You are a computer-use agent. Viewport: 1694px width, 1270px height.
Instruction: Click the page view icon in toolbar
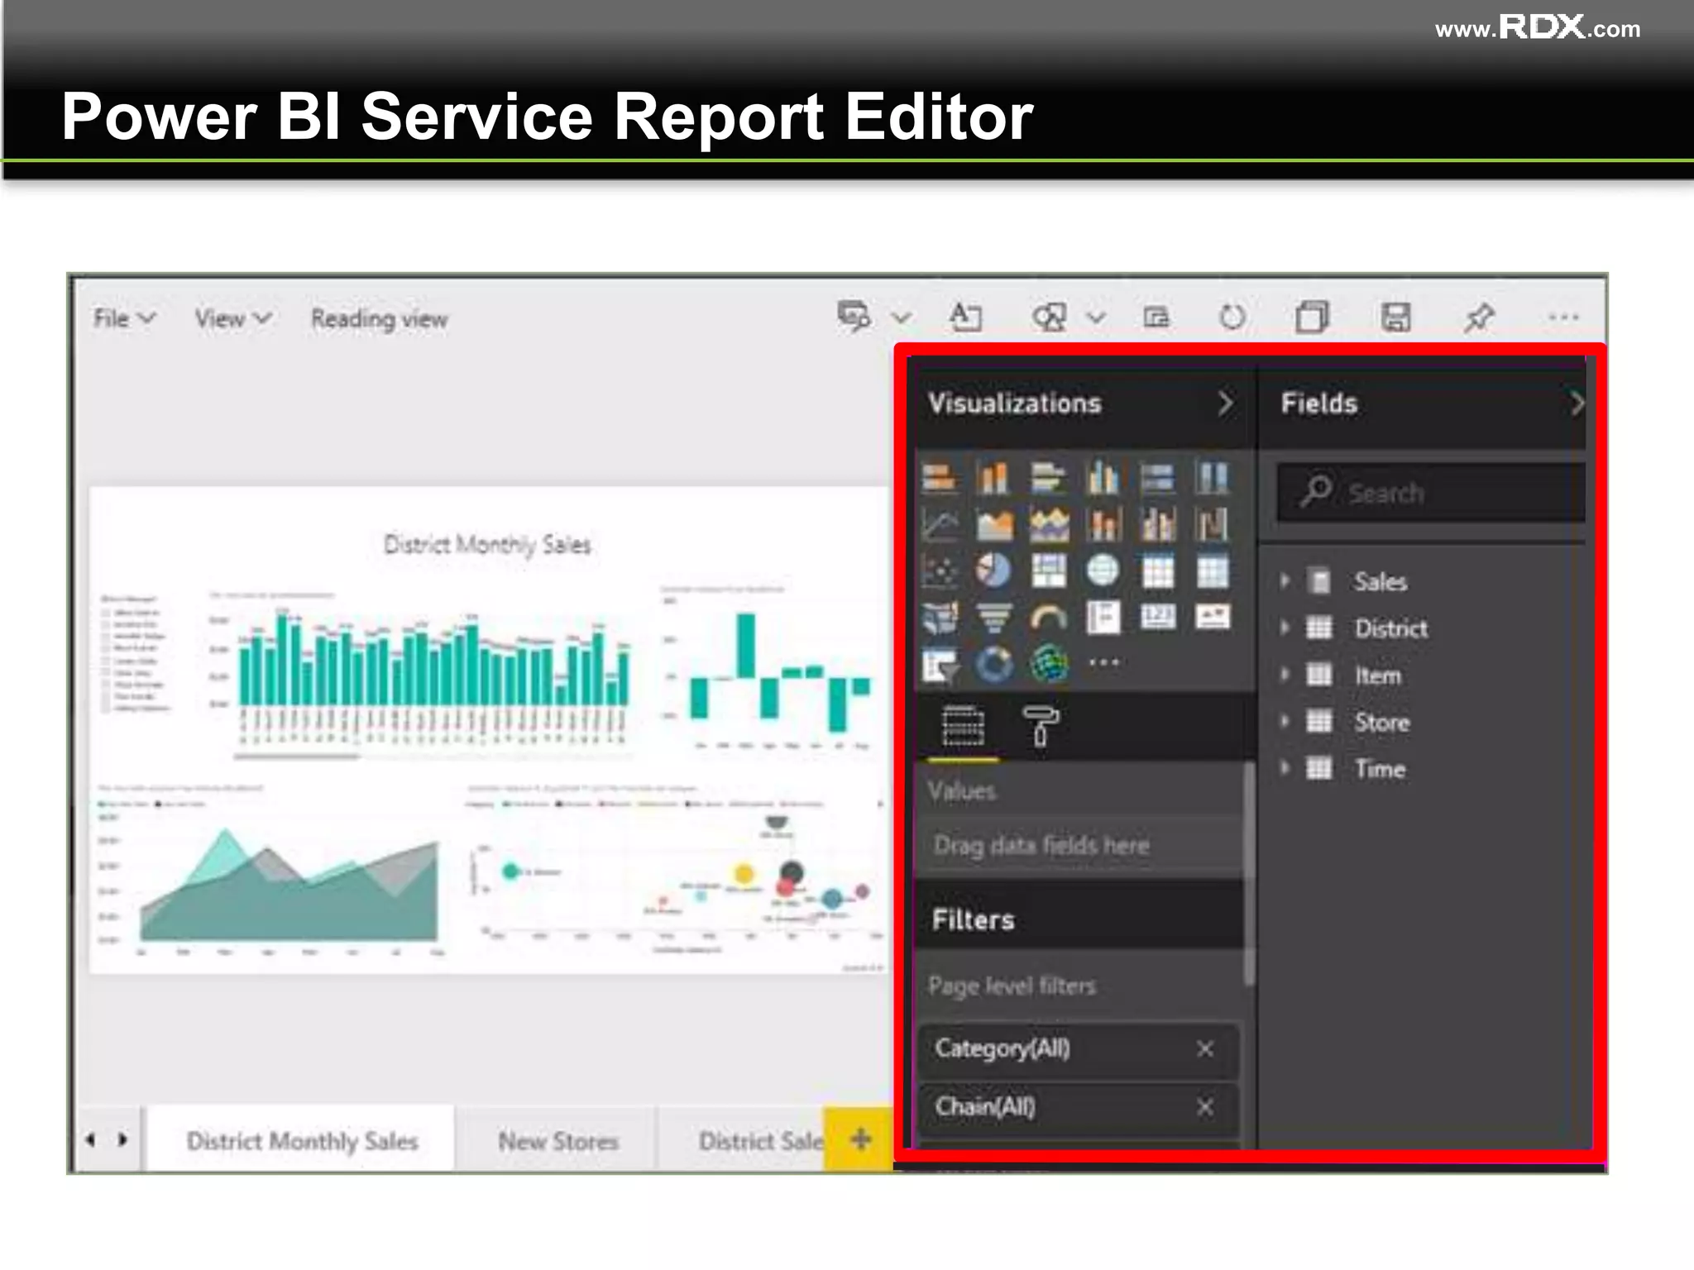coord(1156,317)
